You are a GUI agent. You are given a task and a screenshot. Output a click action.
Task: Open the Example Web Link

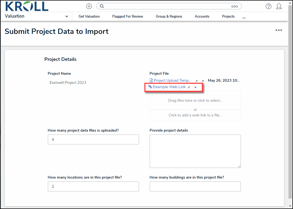(x=169, y=87)
